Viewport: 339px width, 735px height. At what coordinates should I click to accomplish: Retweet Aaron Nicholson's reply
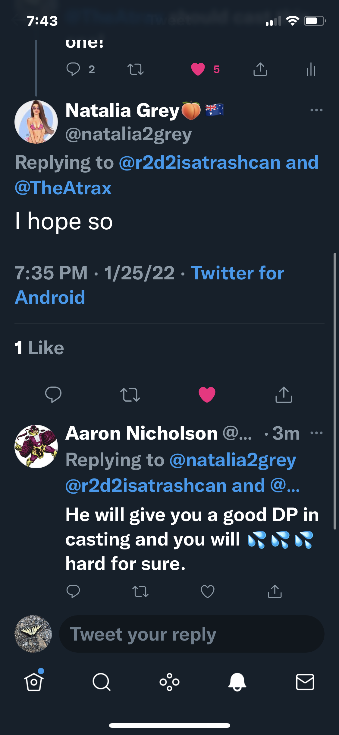[x=140, y=591]
